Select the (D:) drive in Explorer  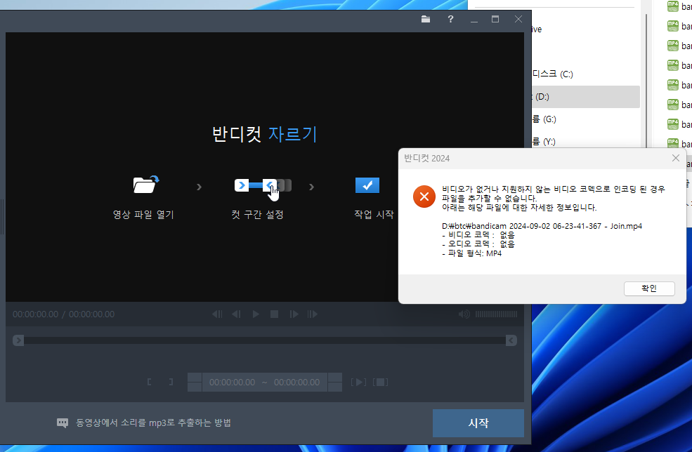point(585,97)
